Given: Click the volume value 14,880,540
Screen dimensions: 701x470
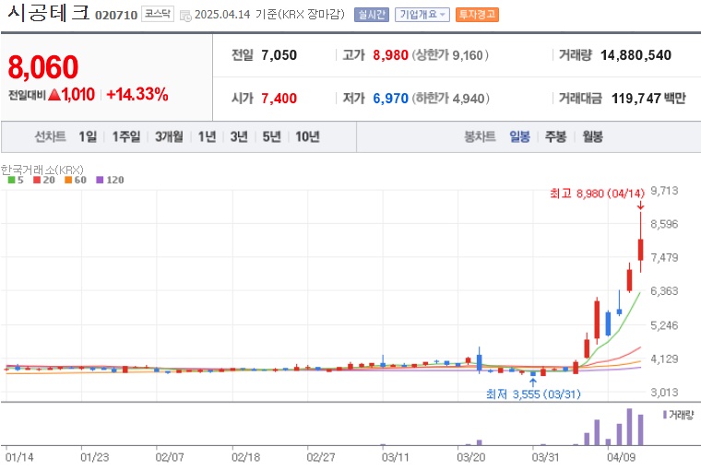Looking at the screenshot, I should point(636,55).
